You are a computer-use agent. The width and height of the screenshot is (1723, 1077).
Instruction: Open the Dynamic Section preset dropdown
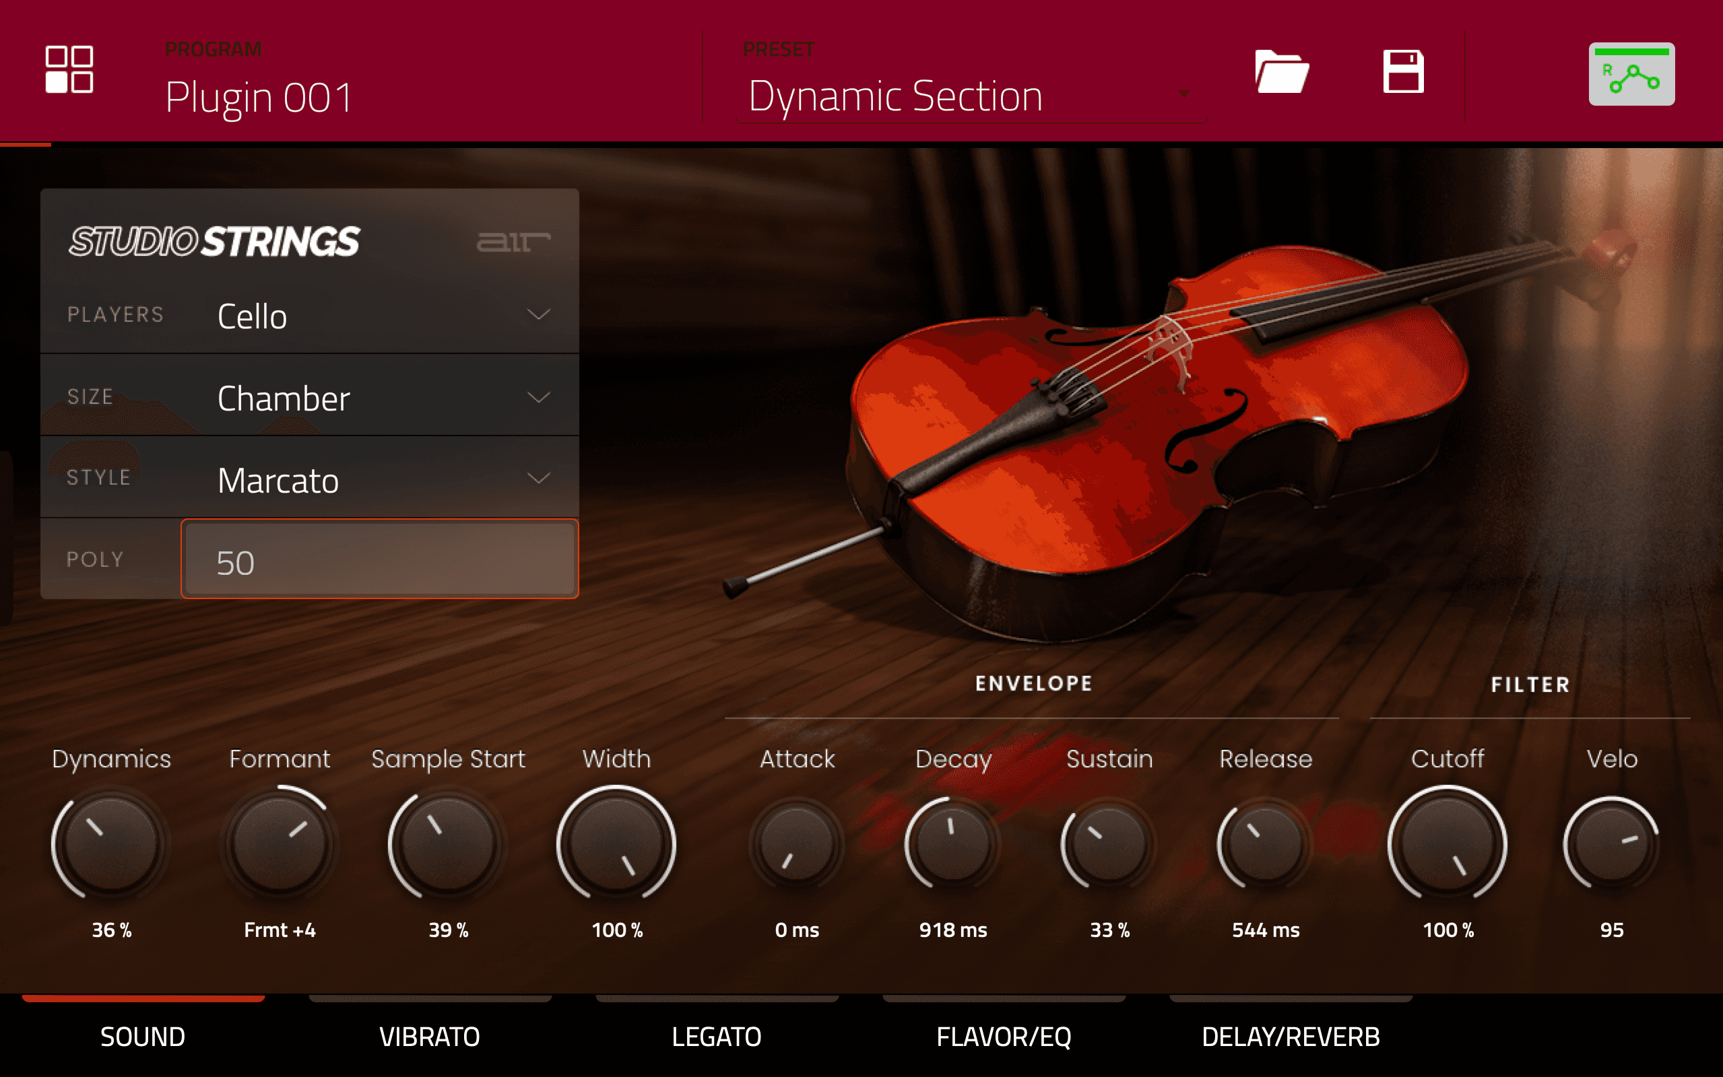pos(969,96)
